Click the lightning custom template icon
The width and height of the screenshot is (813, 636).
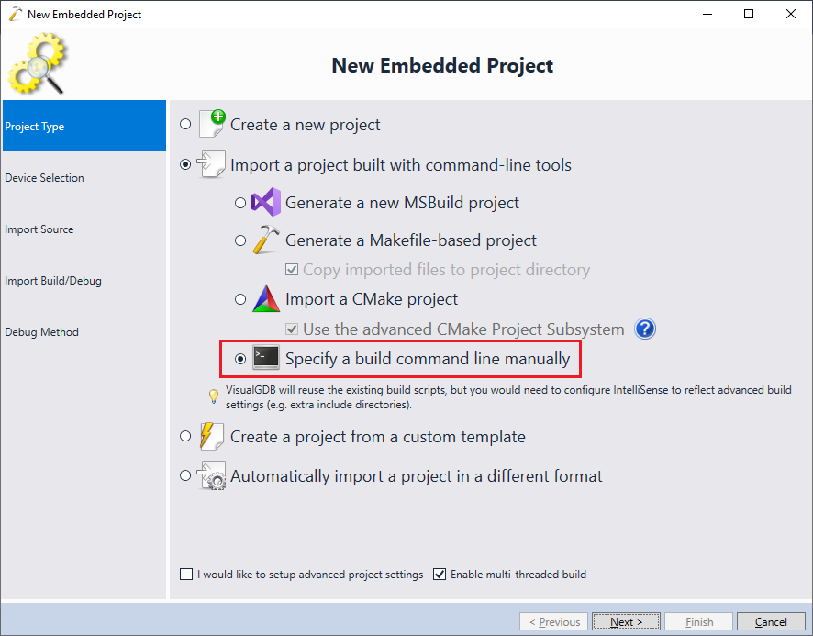point(212,436)
